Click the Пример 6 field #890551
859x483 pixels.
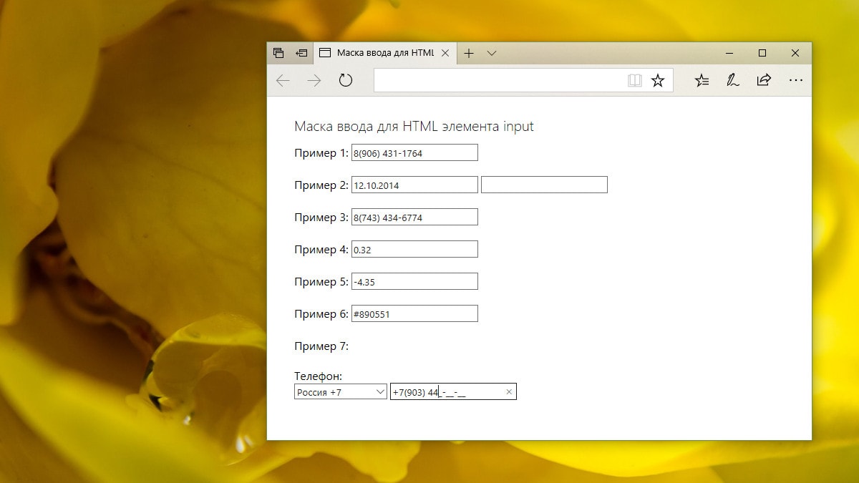tap(414, 313)
